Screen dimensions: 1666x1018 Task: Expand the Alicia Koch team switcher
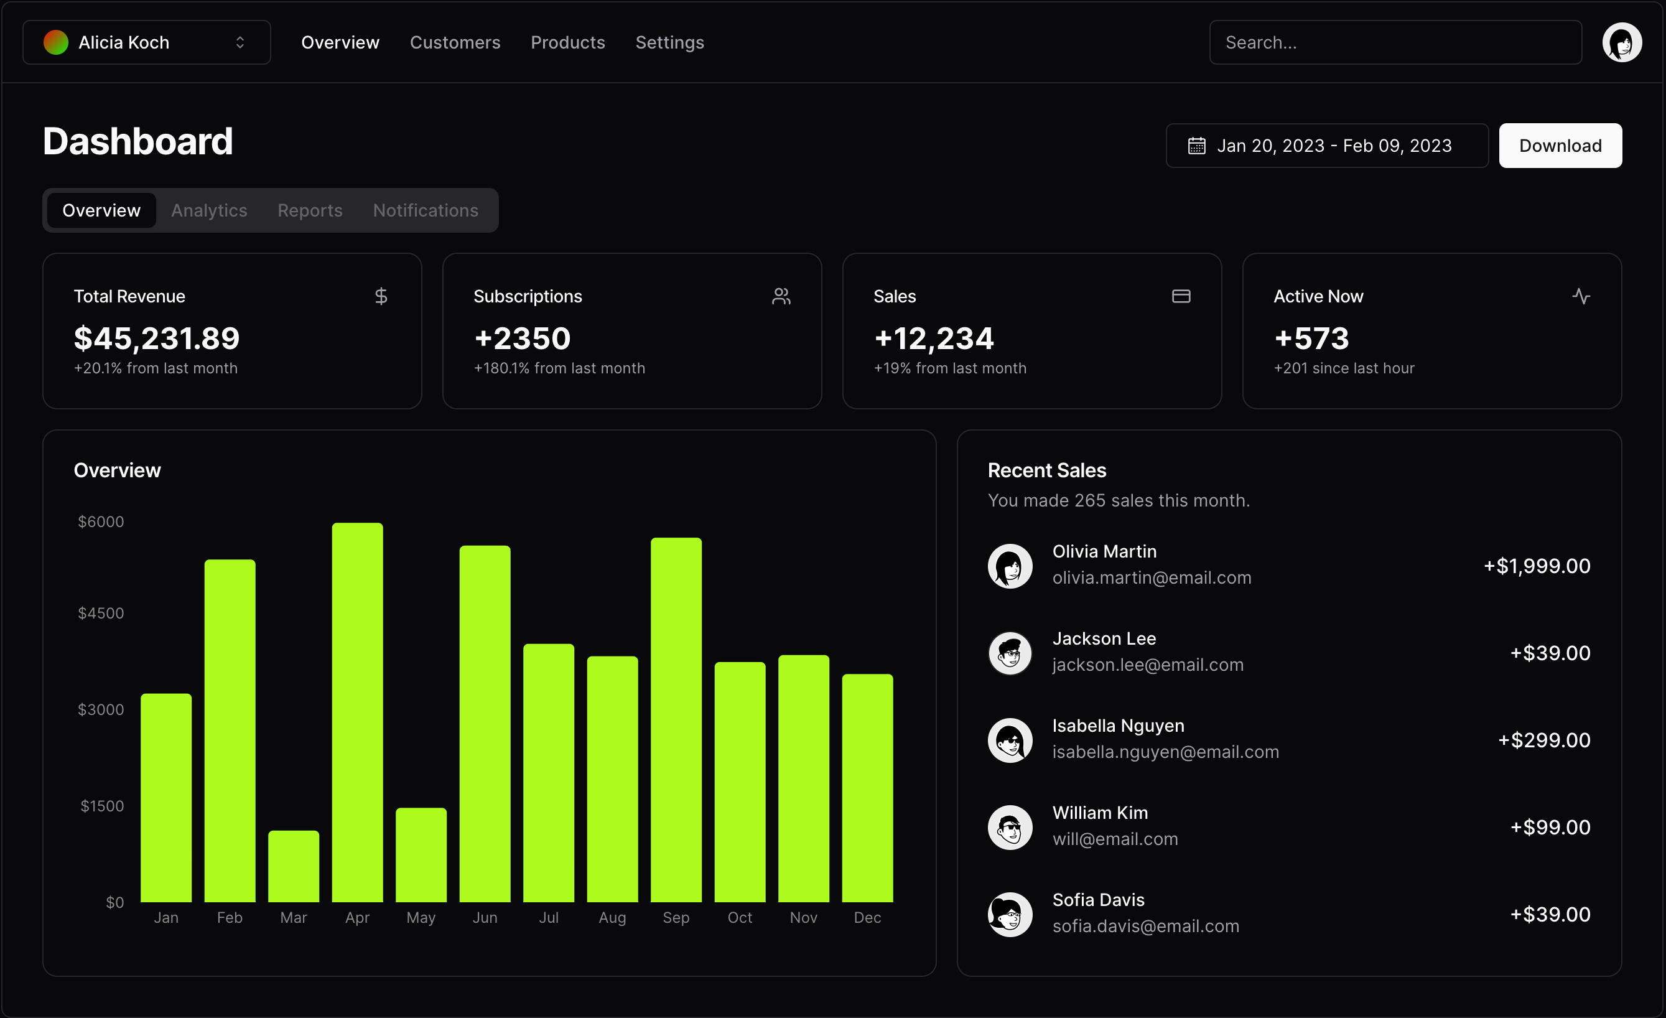[145, 42]
